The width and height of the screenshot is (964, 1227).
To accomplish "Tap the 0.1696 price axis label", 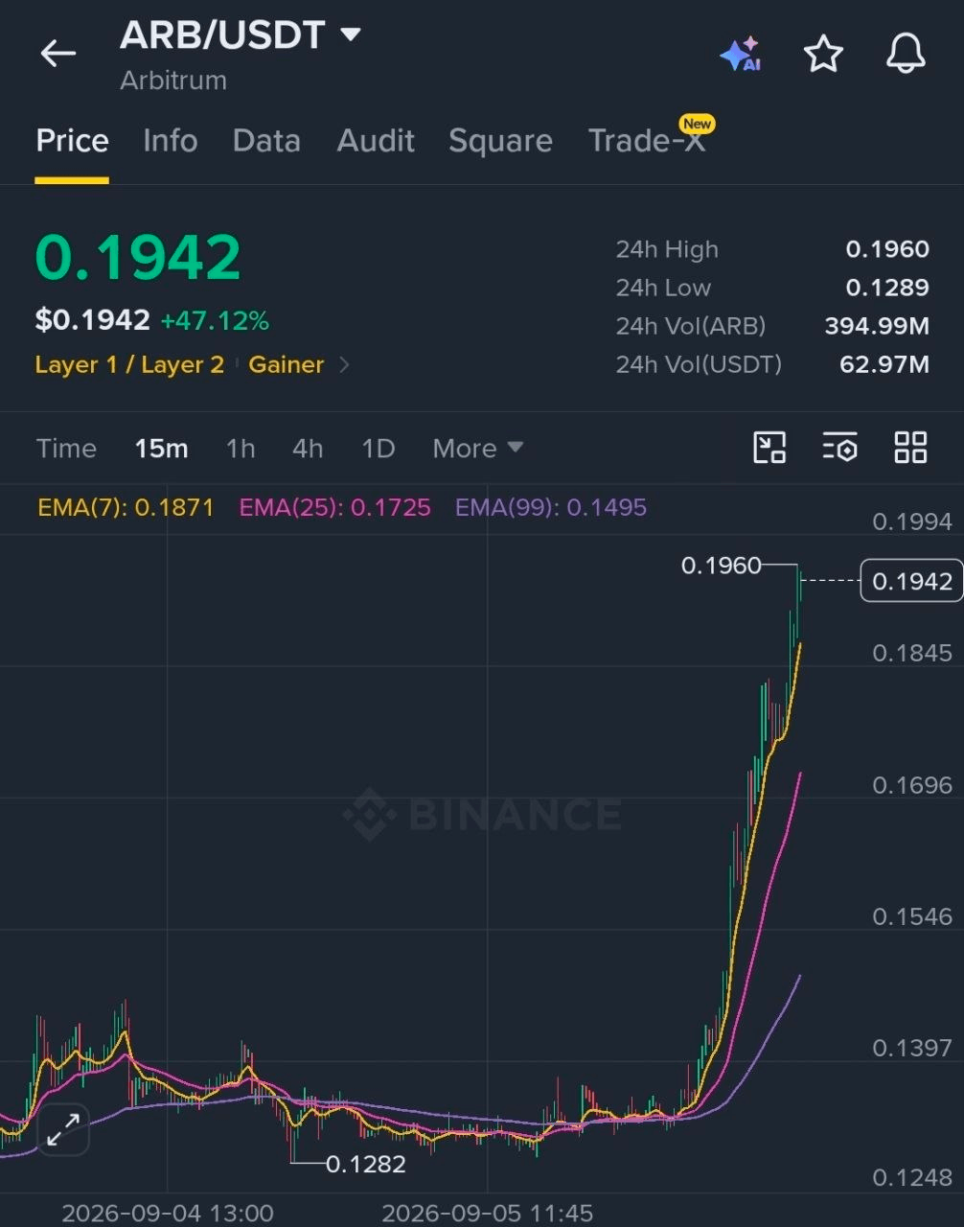I will [x=911, y=785].
